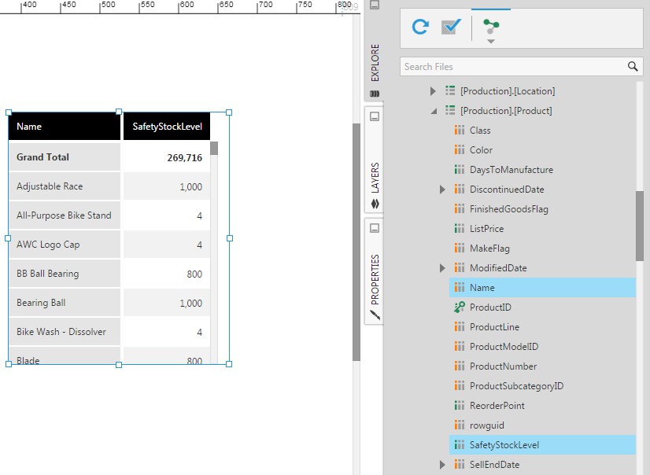This screenshot has height=475, width=650.
Task: Click the checkmark selection icon in the toolbar
Action: 451,24
